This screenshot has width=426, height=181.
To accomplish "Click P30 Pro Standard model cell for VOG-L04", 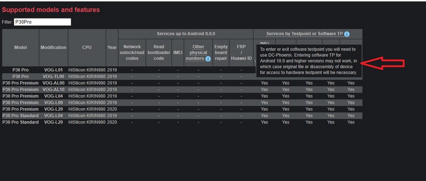I will [20, 115].
